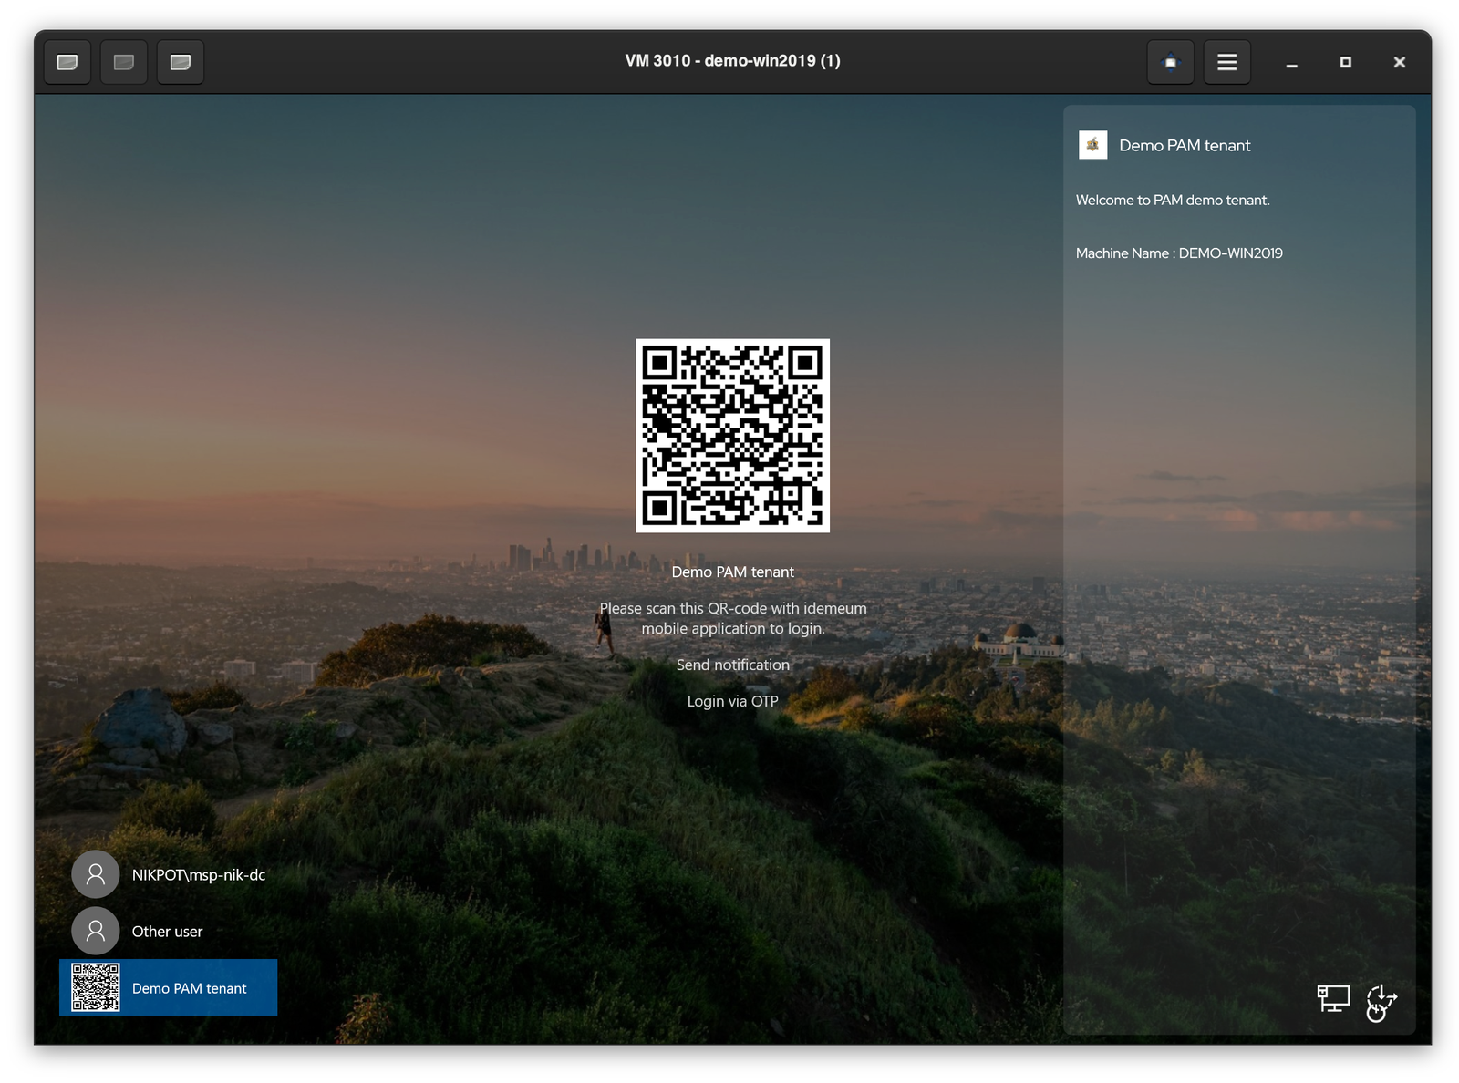The image size is (1459, 1083).
Task: Open the hamburger menu in title bar
Action: [1226, 62]
